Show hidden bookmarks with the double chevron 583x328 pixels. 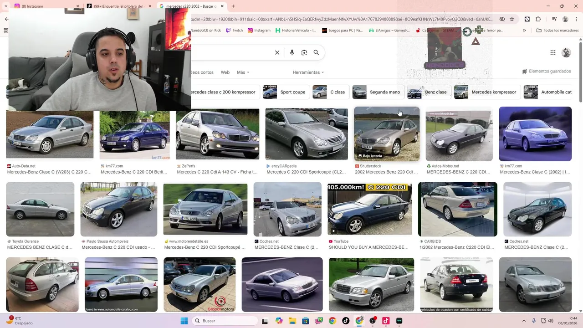524,31
